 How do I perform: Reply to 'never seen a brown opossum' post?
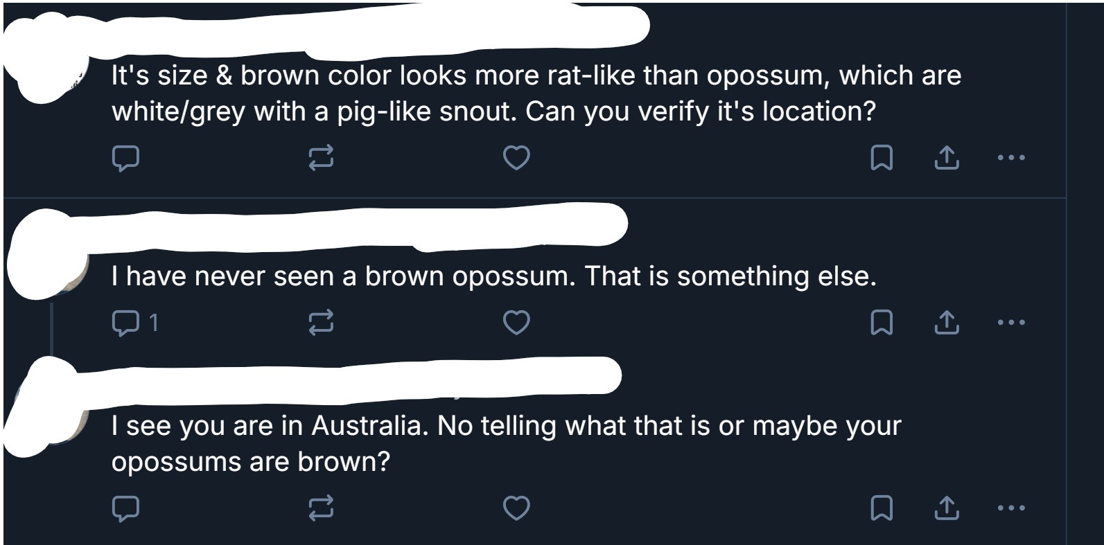126,322
